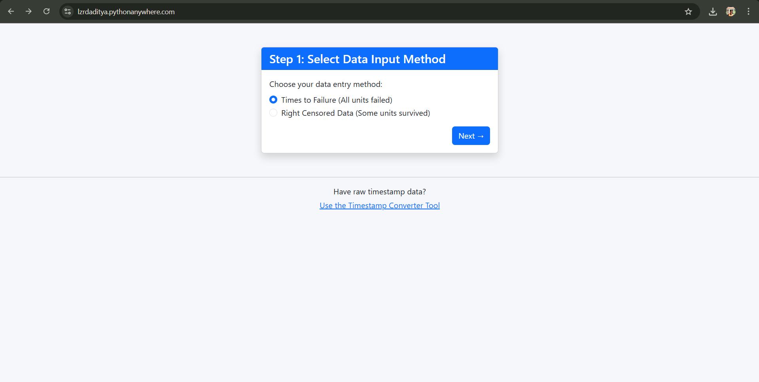Click the browser back navigation arrow

point(11,11)
